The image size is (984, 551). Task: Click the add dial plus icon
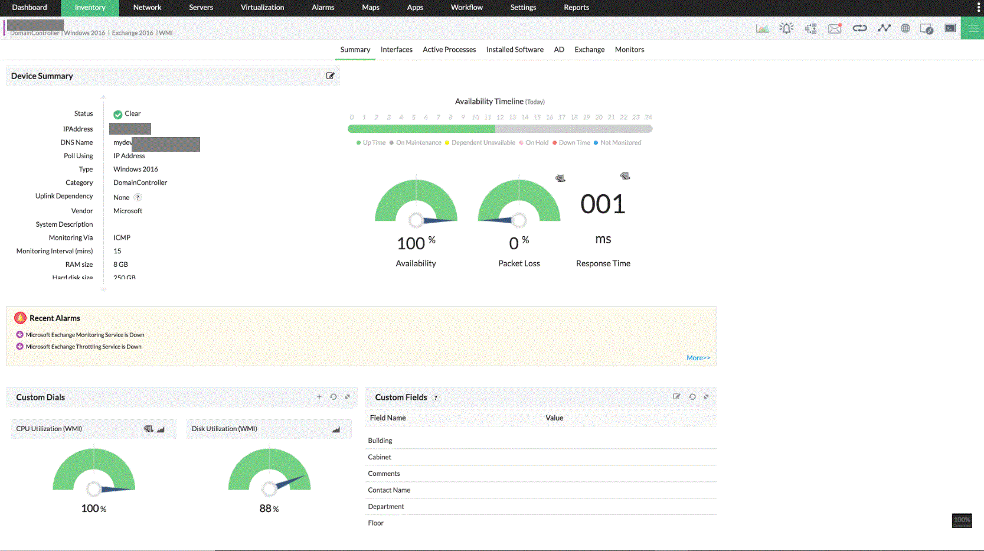point(319,397)
